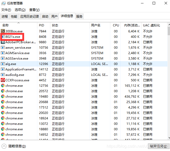Click Chrome icon for PID 20572
This screenshot has height=151, width=170.
click(x=3, y=91)
